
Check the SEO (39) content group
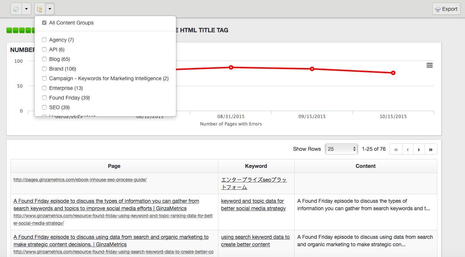[44, 107]
